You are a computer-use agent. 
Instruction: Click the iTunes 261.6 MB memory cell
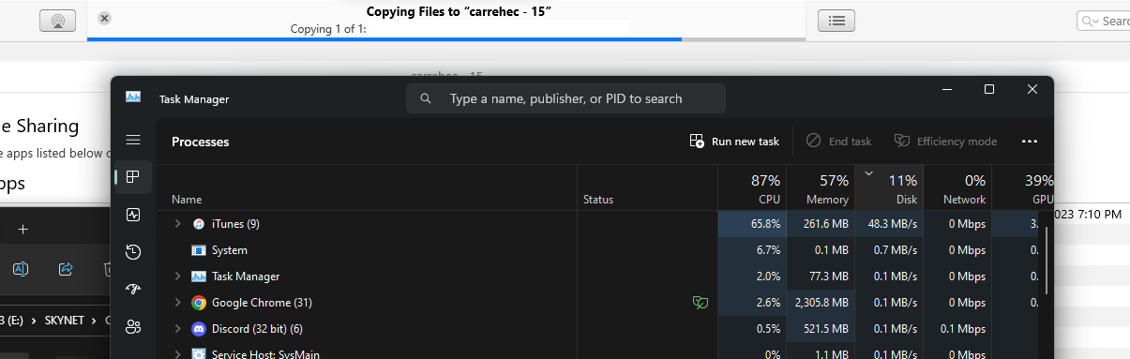821,224
